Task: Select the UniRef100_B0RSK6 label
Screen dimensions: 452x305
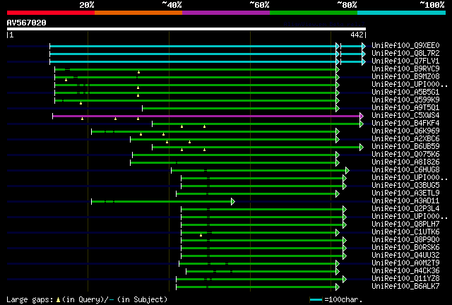Action: pos(405,248)
